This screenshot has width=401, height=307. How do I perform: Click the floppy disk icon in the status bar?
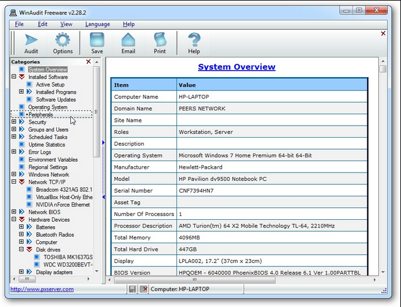click(132, 289)
